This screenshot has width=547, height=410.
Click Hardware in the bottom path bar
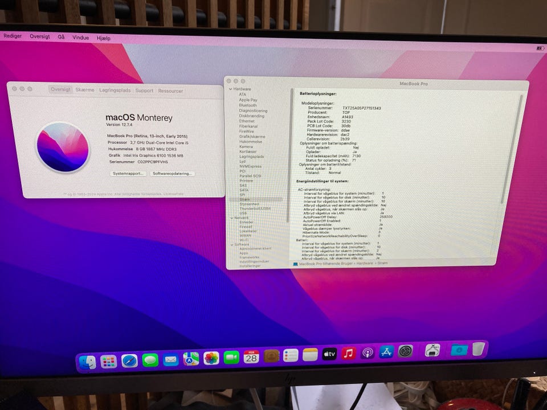click(x=364, y=263)
